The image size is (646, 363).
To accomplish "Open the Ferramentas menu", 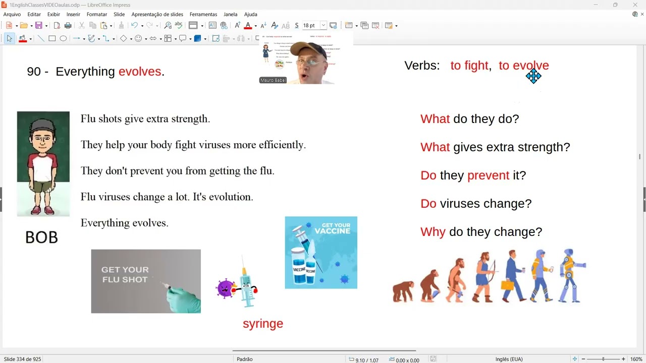I will point(203,14).
